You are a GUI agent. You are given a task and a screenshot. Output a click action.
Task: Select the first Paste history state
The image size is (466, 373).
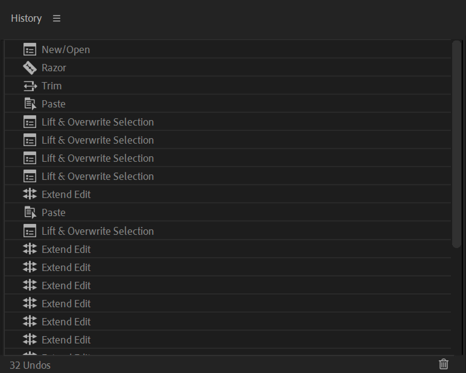(53, 104)
